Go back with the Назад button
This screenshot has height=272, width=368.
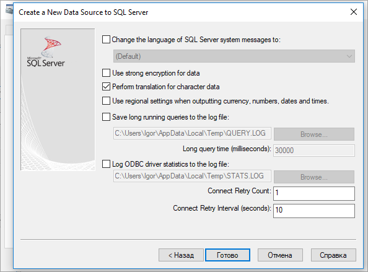(x=181, y=255)
